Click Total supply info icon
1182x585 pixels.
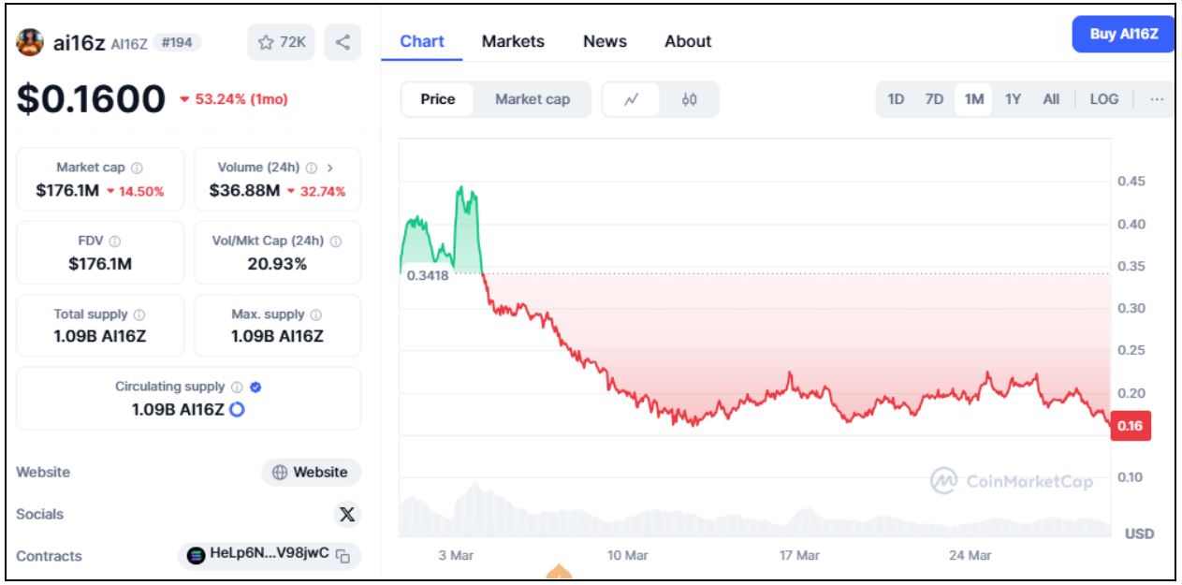tap(139, 314)
